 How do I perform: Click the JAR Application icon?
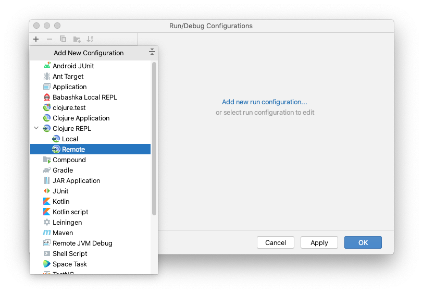click(x=47, y=180)
